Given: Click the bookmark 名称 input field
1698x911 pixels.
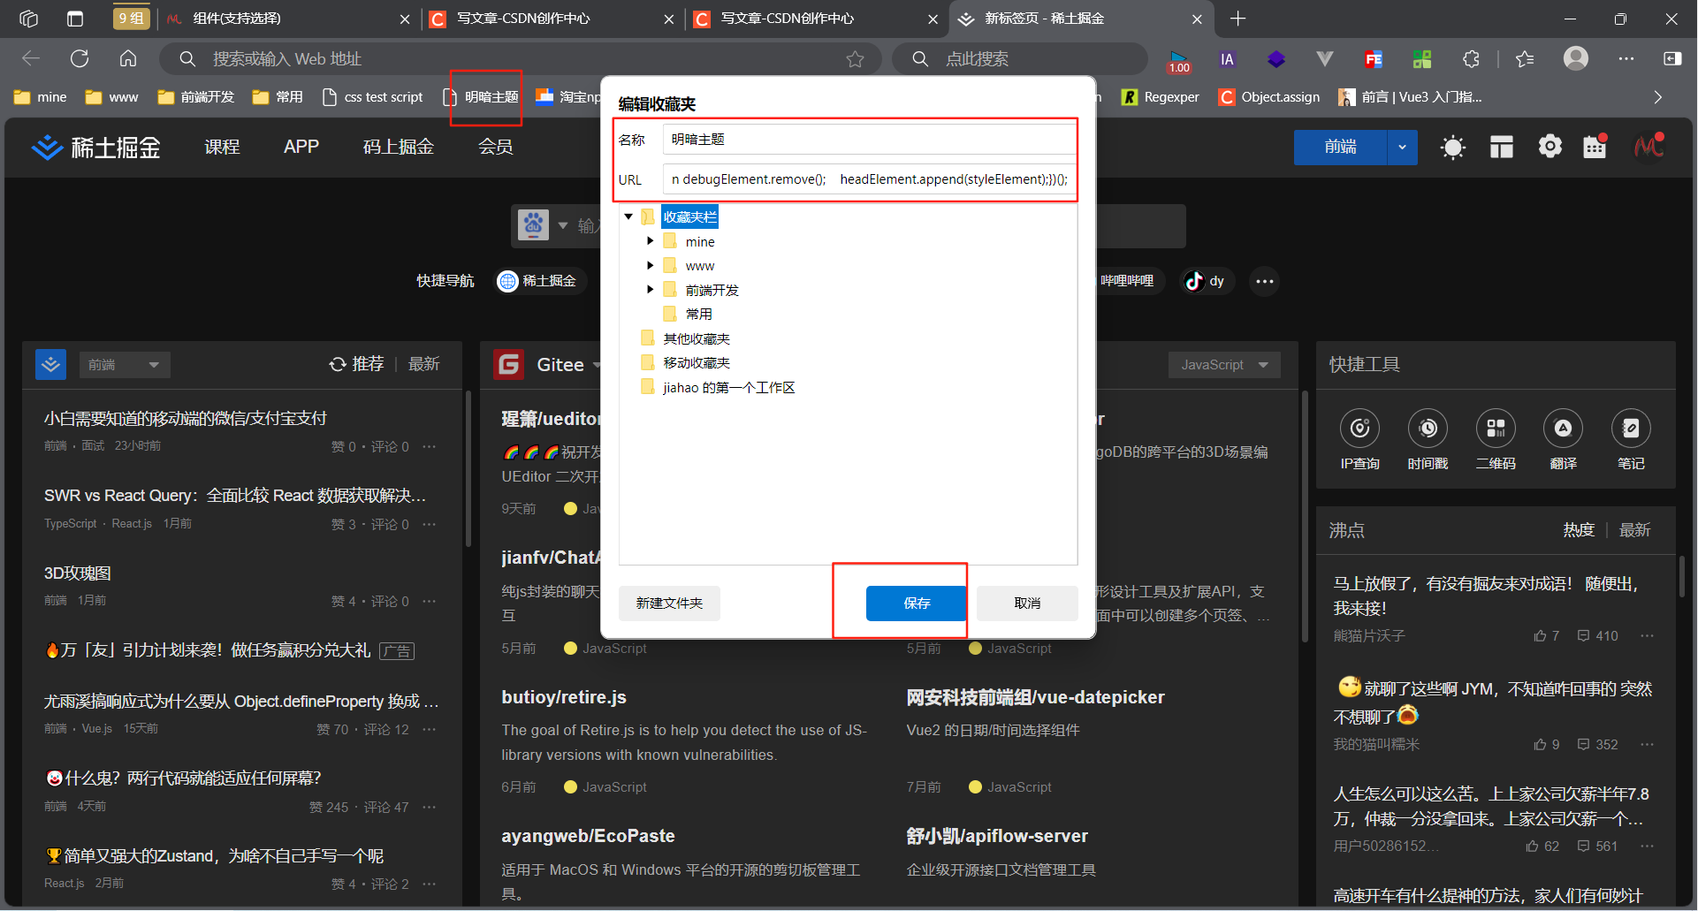Looking at the screenshot, I should coord(869,140).
